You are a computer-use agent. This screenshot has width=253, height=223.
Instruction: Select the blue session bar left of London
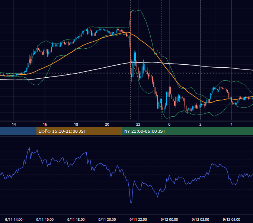(18, 131)
